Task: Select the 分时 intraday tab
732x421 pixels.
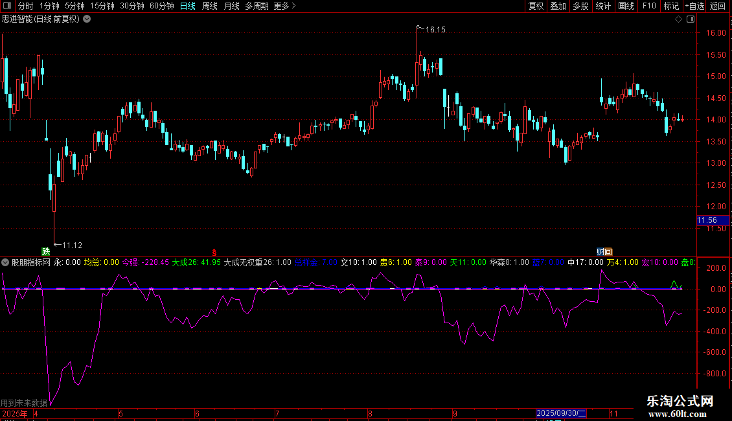Action: tap(25, 6)
